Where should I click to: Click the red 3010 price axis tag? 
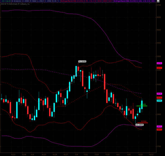pyautogui.click(x=159, y=98)
